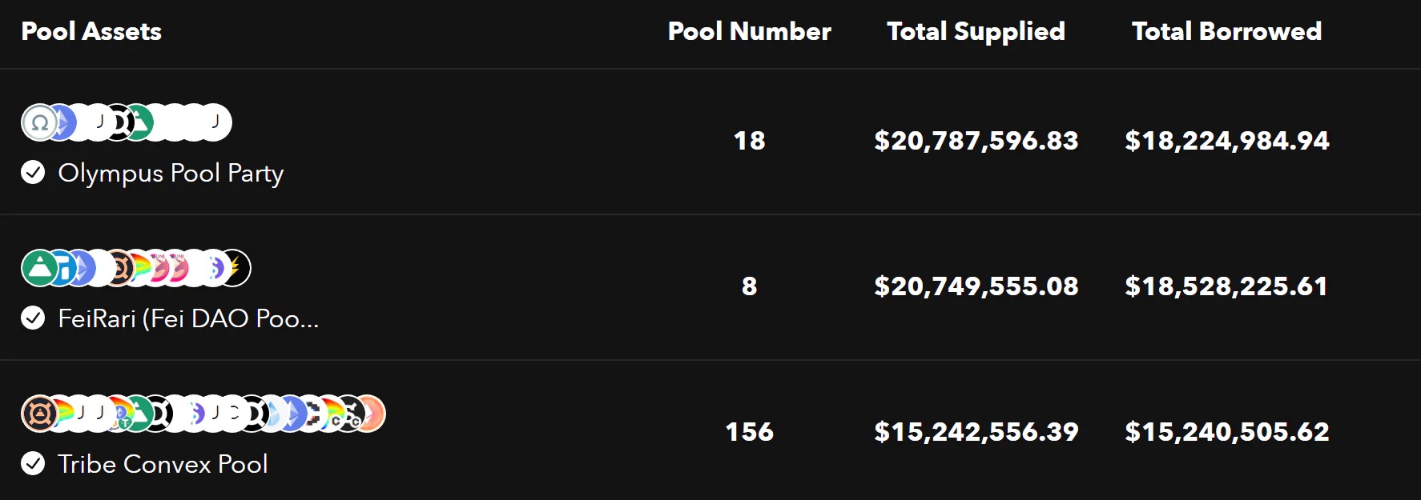Click the Pool Assets column header
Image resolution: width=1421 pixels, height=500 pixels.
(91, 31)
